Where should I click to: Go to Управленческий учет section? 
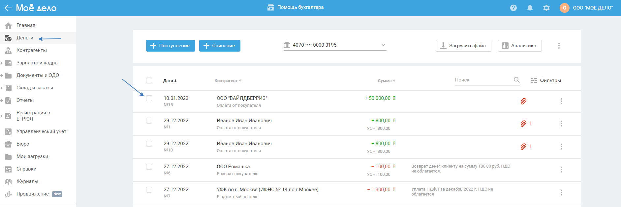(41, 131)
